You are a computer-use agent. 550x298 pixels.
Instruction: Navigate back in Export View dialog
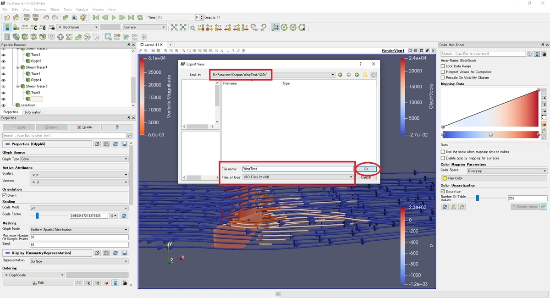pyautogui.click(x=340, y=75)
